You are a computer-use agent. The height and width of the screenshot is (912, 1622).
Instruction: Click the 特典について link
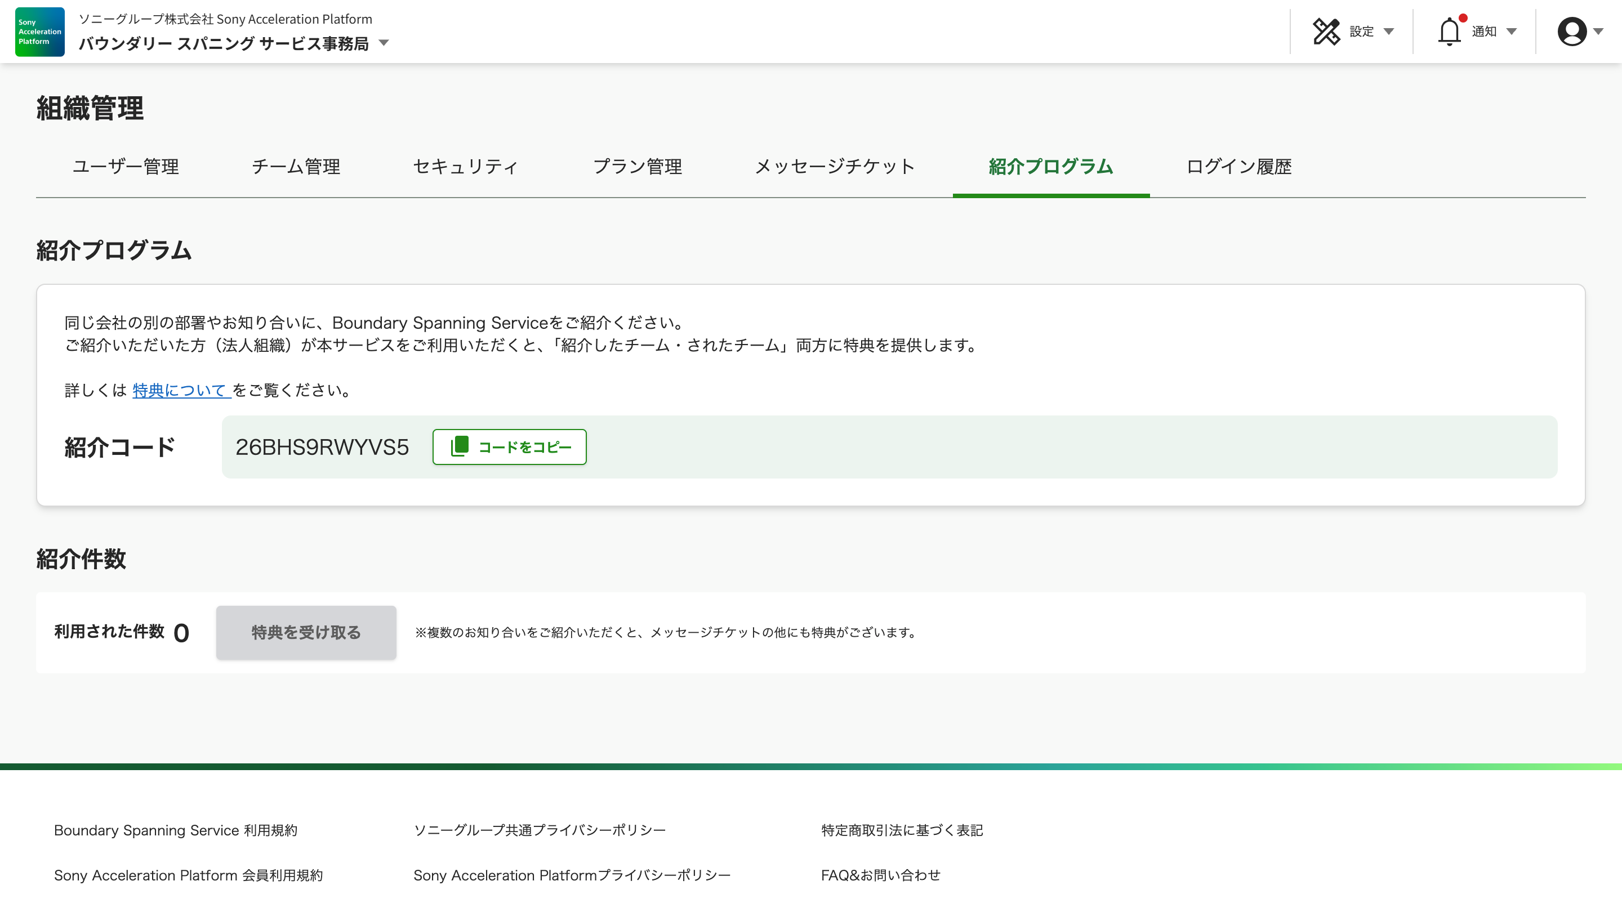180,390
